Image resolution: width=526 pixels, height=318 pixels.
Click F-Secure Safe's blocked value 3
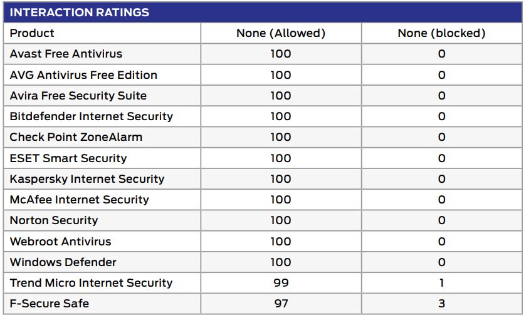pyautogui.click(x=441, y=304)
